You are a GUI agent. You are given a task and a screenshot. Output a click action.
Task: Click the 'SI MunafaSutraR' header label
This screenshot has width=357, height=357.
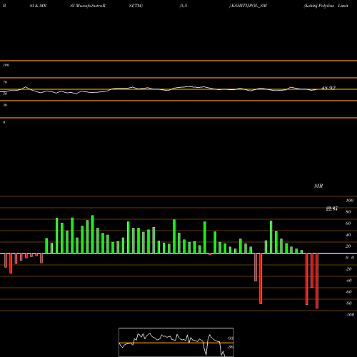coord(88,6)
